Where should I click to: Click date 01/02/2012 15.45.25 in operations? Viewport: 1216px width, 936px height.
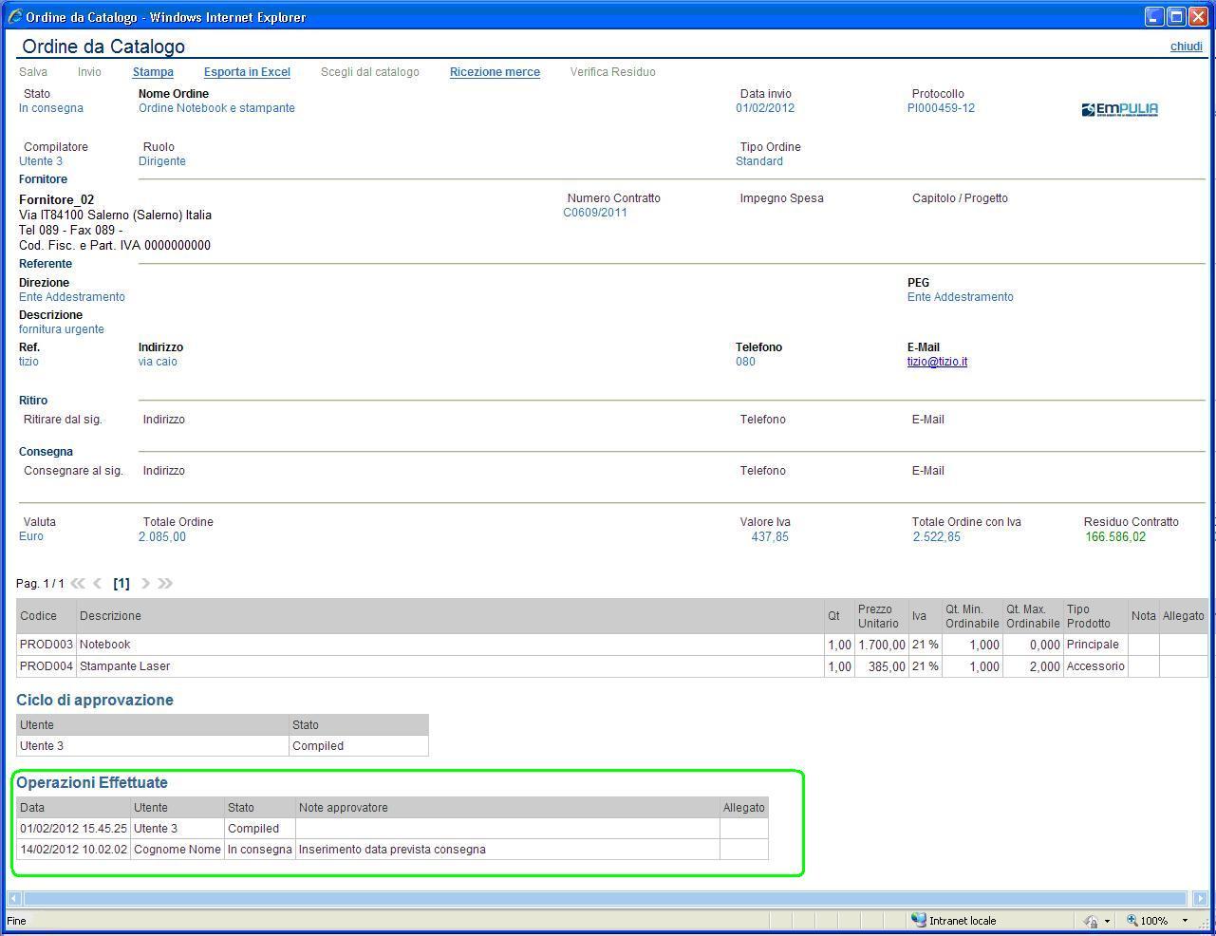pos(73,829)
